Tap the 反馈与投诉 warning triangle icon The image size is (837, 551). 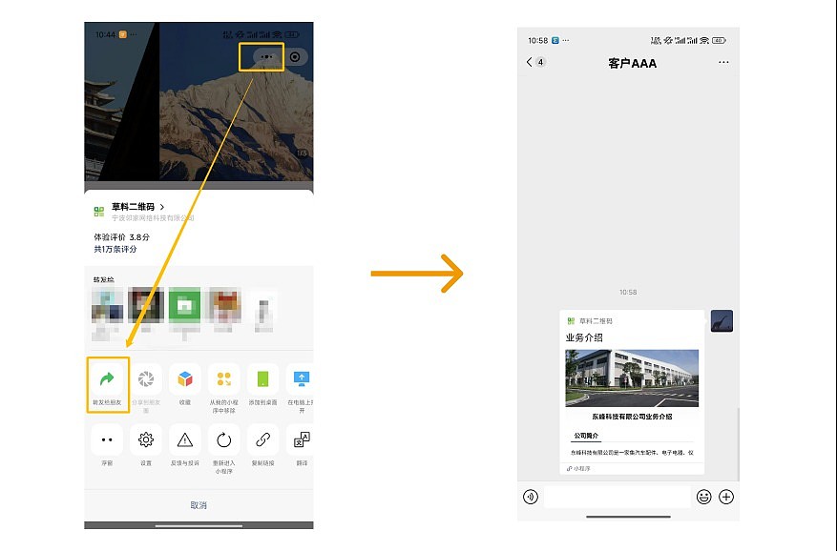(185, 440)
